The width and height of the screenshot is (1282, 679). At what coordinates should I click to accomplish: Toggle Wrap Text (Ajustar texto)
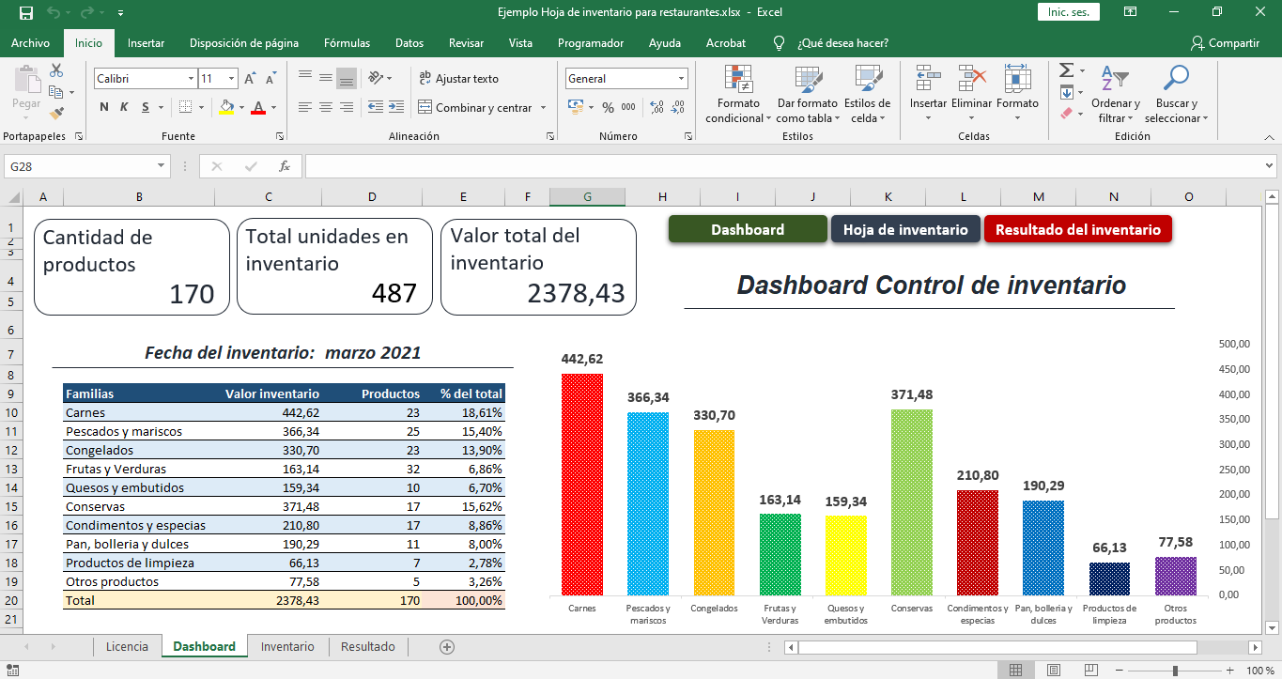point(458,79)
